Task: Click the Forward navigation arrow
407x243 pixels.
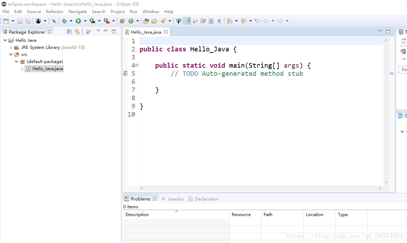Action: pyautogui.click(x=280, y=21)
